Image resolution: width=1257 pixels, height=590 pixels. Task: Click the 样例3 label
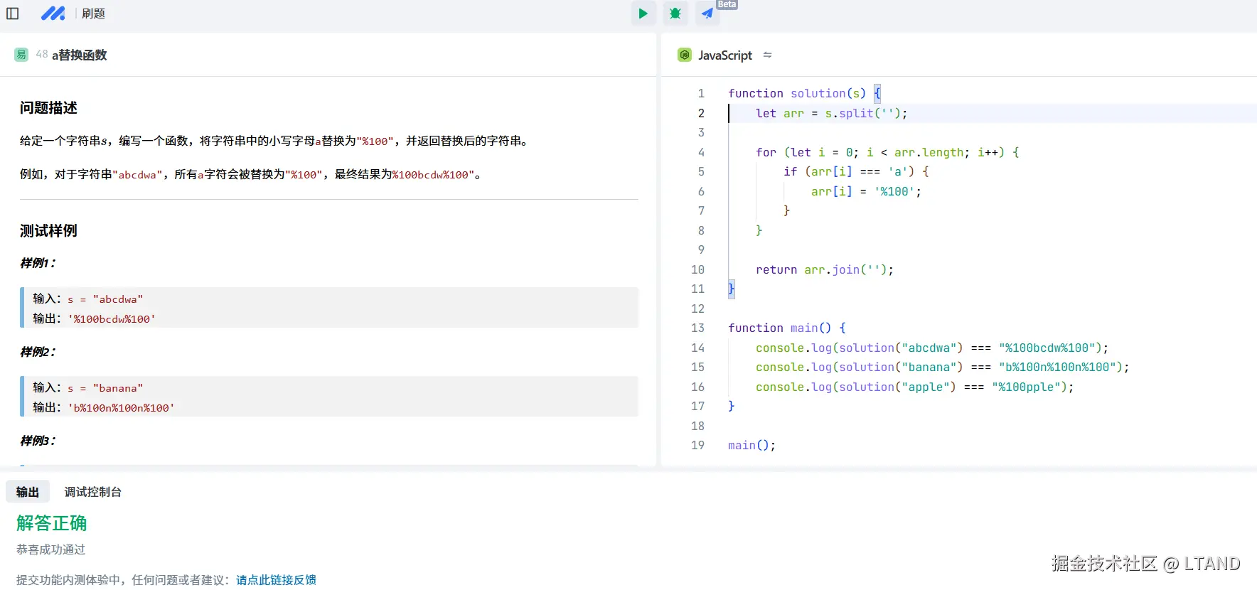pyautogui.click(x=38, y=441)
